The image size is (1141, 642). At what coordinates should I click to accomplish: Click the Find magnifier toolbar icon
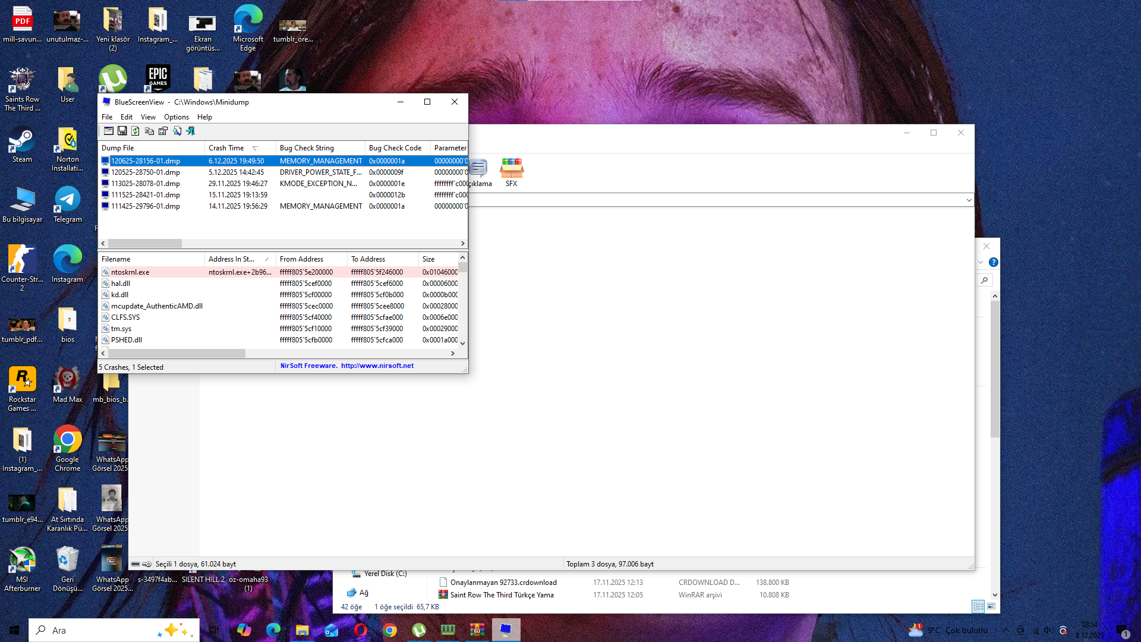pos(177,131)
